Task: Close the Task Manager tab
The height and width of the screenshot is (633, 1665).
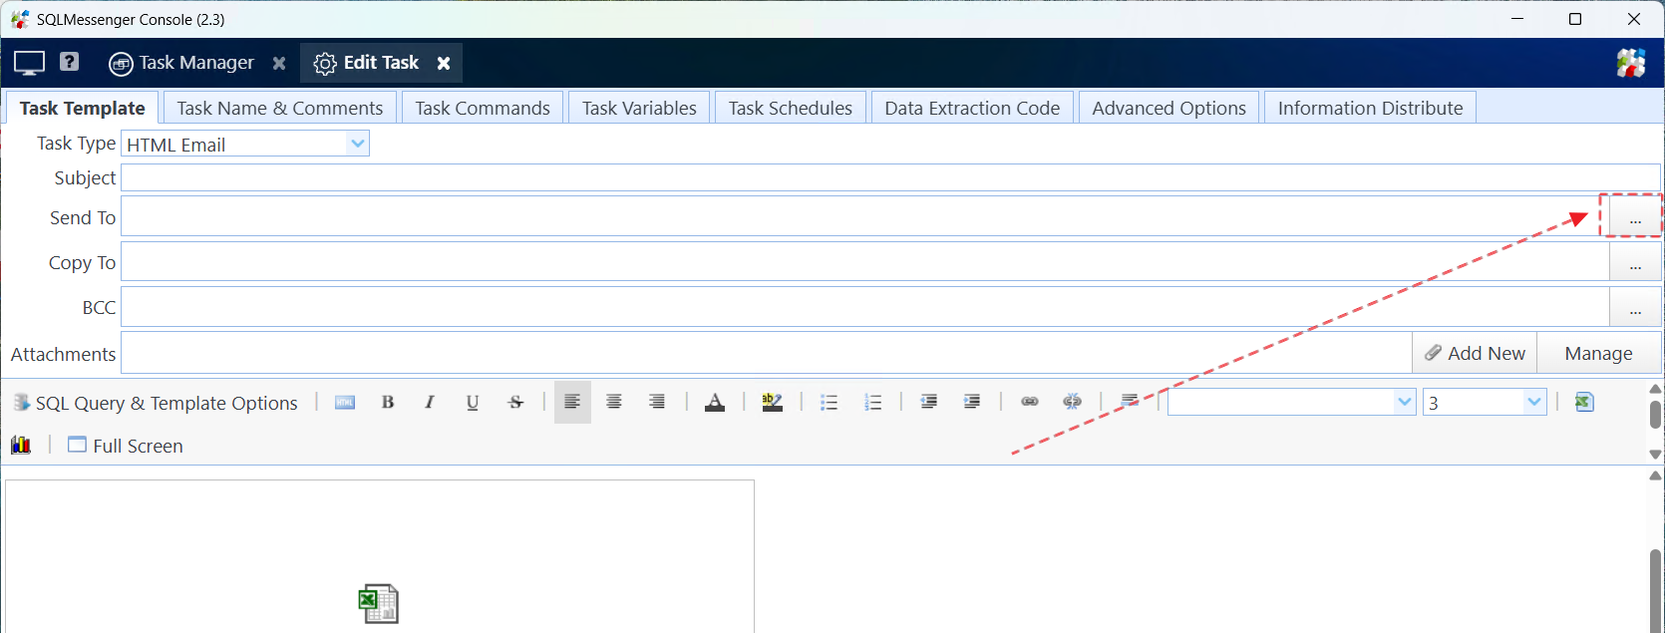Action: tap(279, 63)
